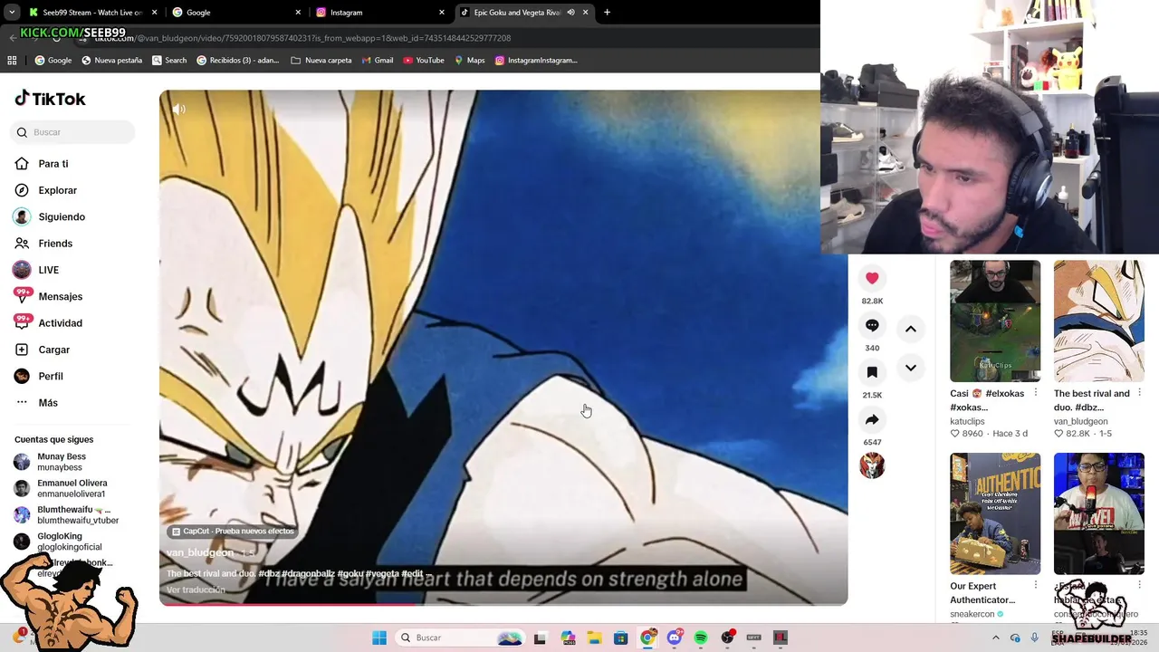Open the Nueva pestaña bookmark
Viewport: 1159px width, 652px height.
111,61
